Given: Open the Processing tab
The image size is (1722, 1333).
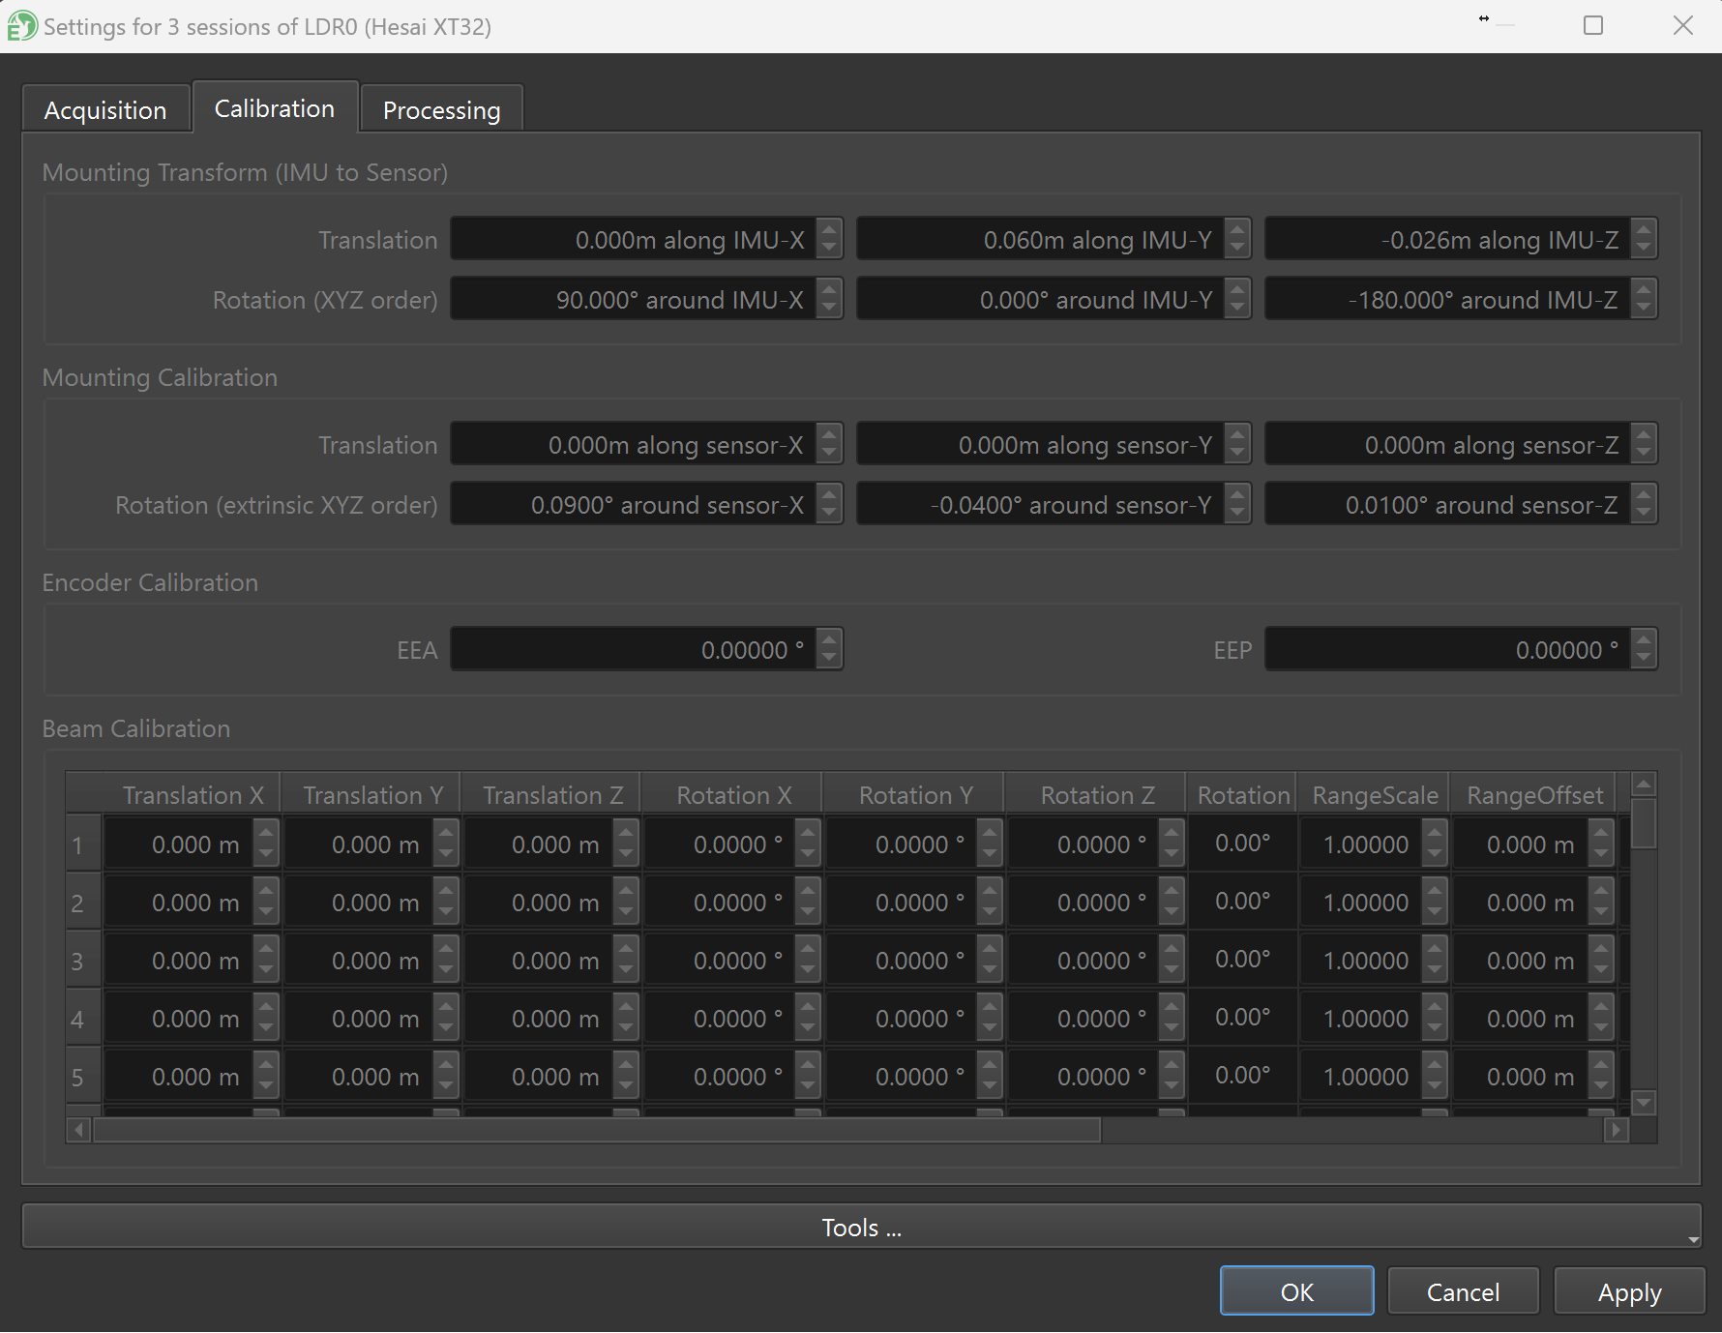Looking at the screenshot, I should pos(441,110).
